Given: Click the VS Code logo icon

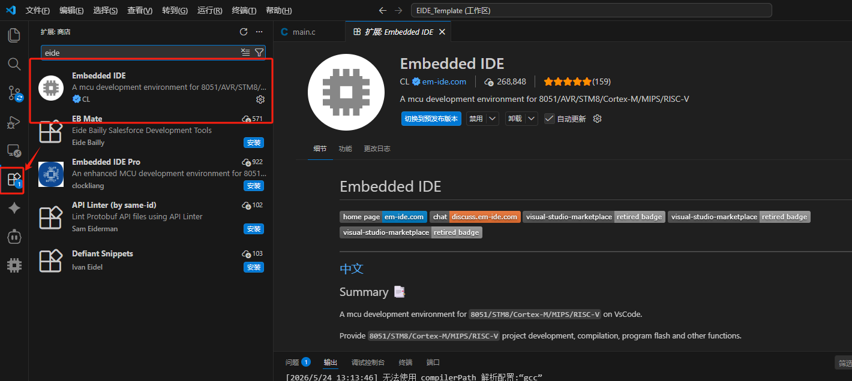Looking at the screenshot, I should click(10, 10).
